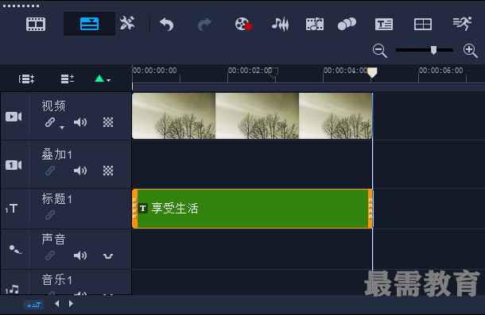
Task: Adjust the timeline zoom slider
Action: (x=433, y=50)
